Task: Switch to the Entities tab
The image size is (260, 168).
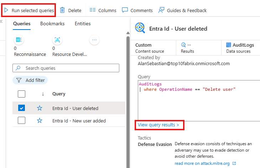Action: (x=83, y=24)
